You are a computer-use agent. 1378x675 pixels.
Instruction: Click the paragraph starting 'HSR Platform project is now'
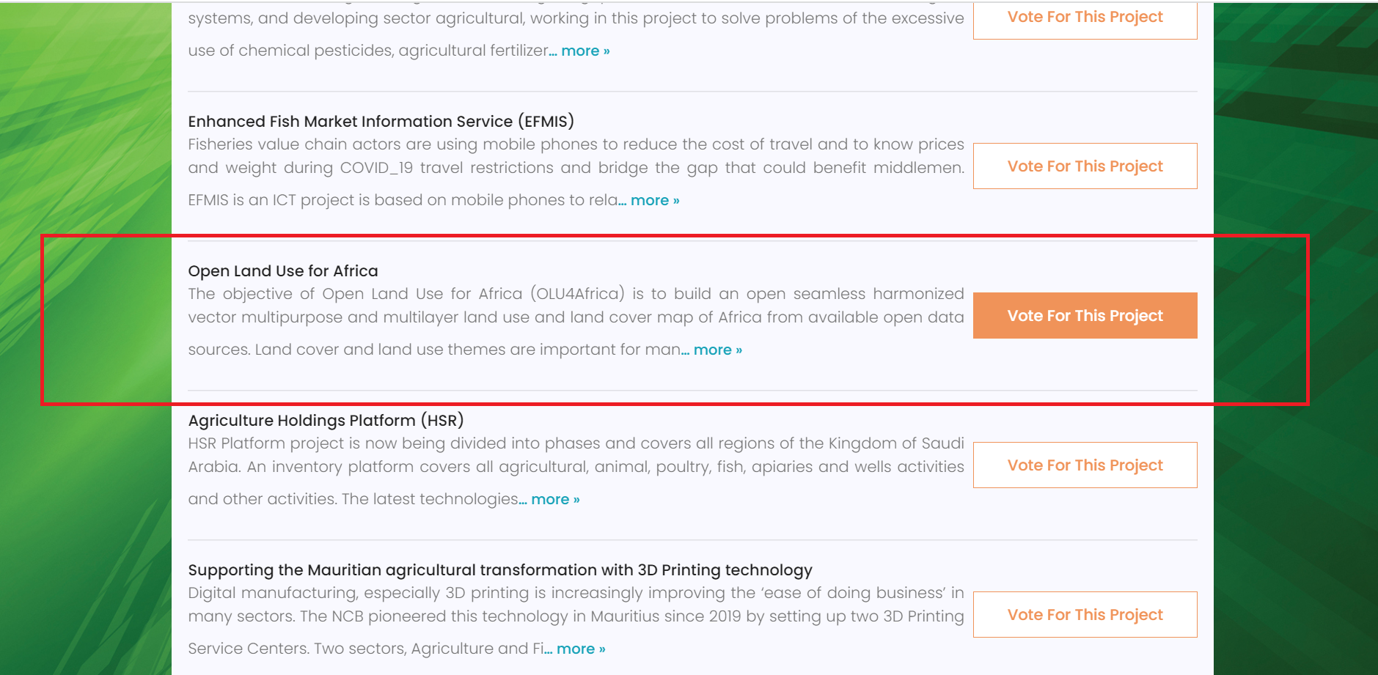(x=576, y=471)
